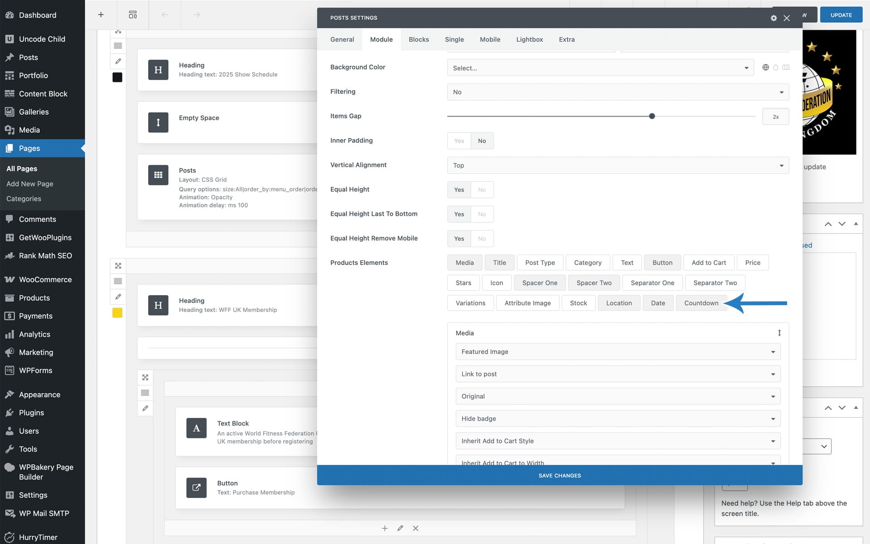The height and width of the screenshot is (544, 870).
Task: Toggle the Countdown products element
Action: 701,303
